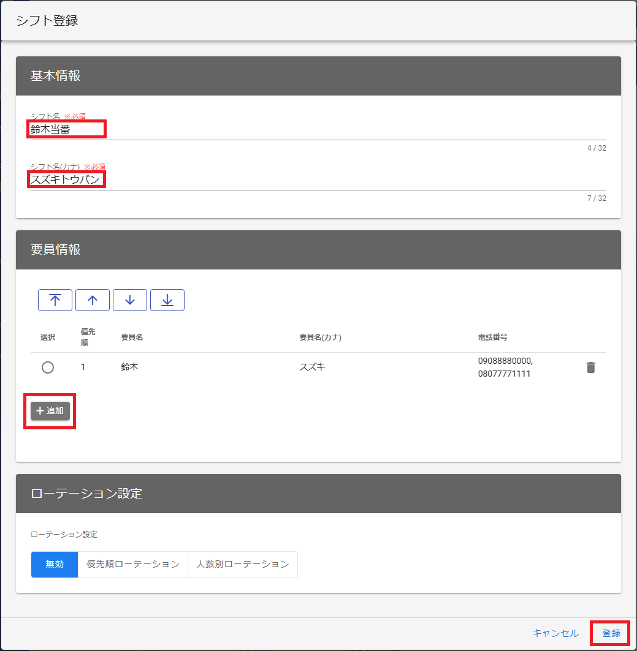Click the 追加 button to add staff
637x651 pixels.
pyautogui.click(x=50, y=411)
